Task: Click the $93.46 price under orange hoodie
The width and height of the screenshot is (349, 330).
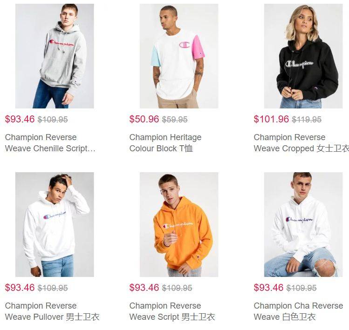Action: pyautogui.click(x=144, y=288)
